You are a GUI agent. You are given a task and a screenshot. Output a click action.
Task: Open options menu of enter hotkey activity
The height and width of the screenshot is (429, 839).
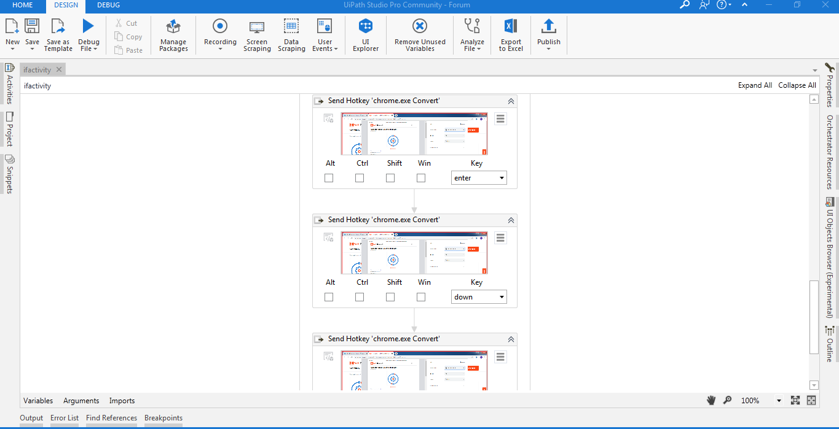pos(500,119)
